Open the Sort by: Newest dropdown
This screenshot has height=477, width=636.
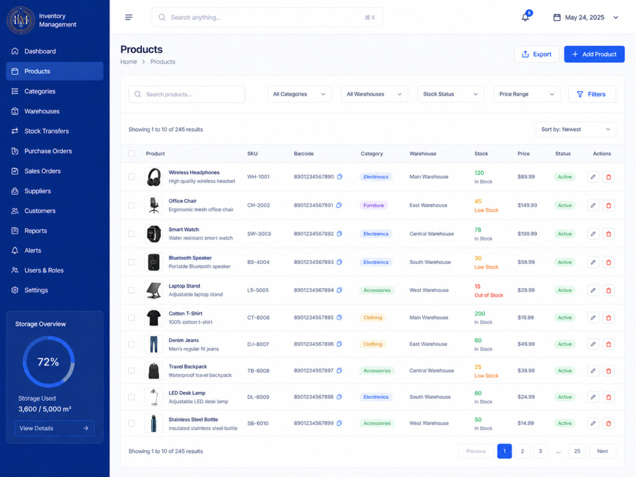point(576,129)
